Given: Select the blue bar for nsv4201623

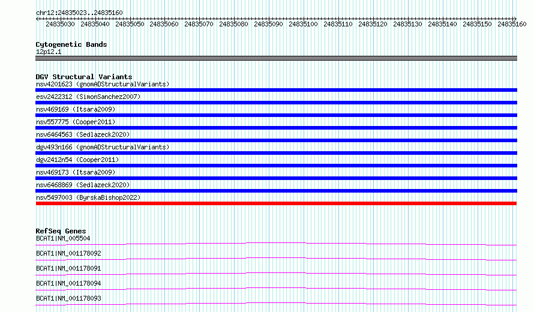Looking at the screenshot, I should (x=276, y=90).
